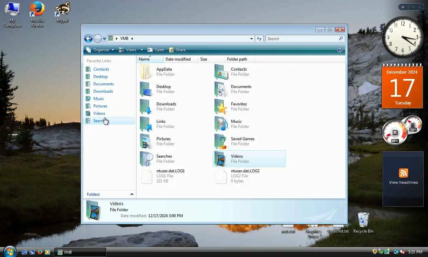Click the Help question mark icon
428x257 pixels.
coord(340,50)
